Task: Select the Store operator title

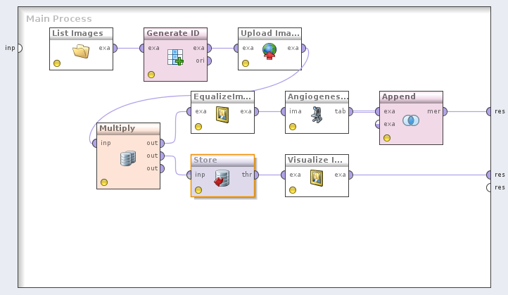Action: click(x=205, y=160)
